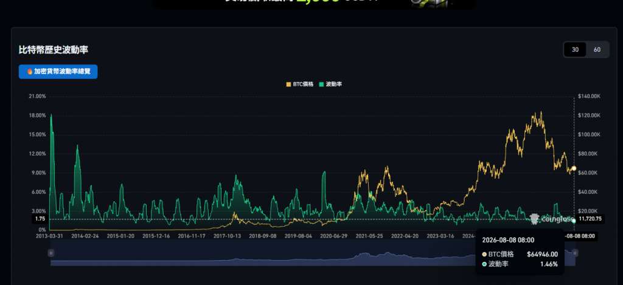Click the 11,720.75 crosshair label on right axis
This screenshot has height=285, width=623.
pos(590,219)
